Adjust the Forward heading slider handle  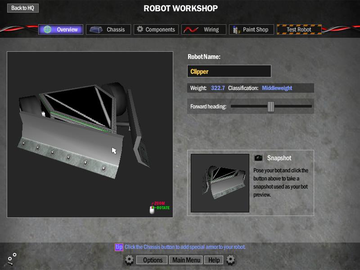click(x=271, y=107)
